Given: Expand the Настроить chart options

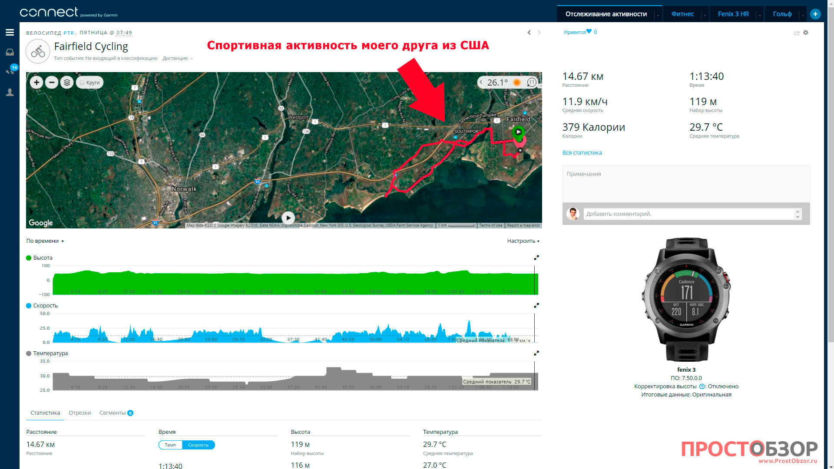Looking at the screenshot, I should point(523,241).
